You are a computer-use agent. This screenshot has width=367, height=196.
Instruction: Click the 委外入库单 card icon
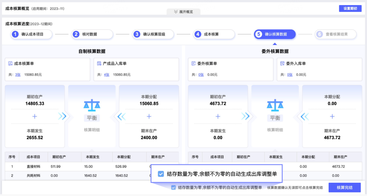click(x=282, y=64)
